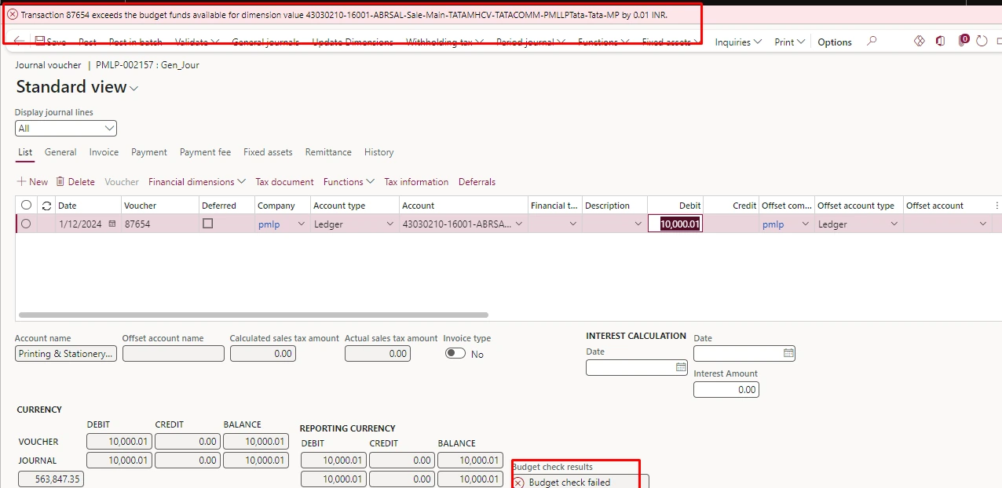Select the row radio for voucher 87654

(x=26, y=224)
